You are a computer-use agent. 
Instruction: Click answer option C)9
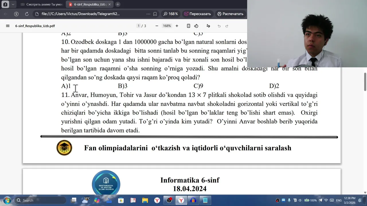198,86
